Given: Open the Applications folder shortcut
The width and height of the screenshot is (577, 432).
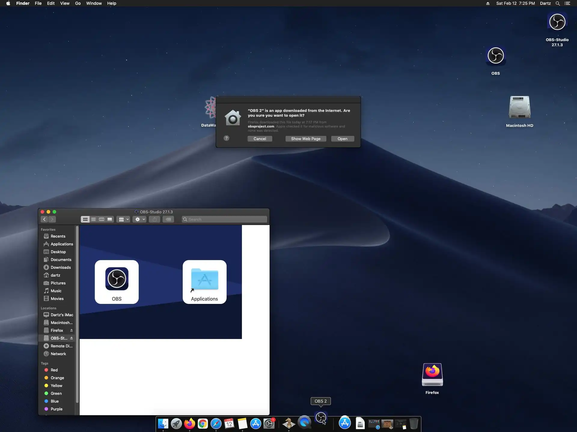Looking at the screenshot, I should click(x=204, y=279).
